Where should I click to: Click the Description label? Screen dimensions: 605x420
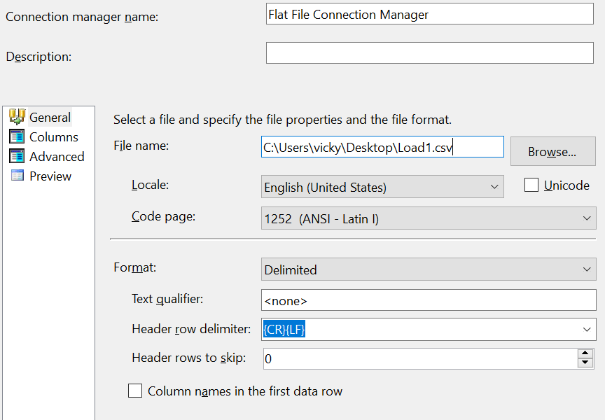click(x=39, y=57)
